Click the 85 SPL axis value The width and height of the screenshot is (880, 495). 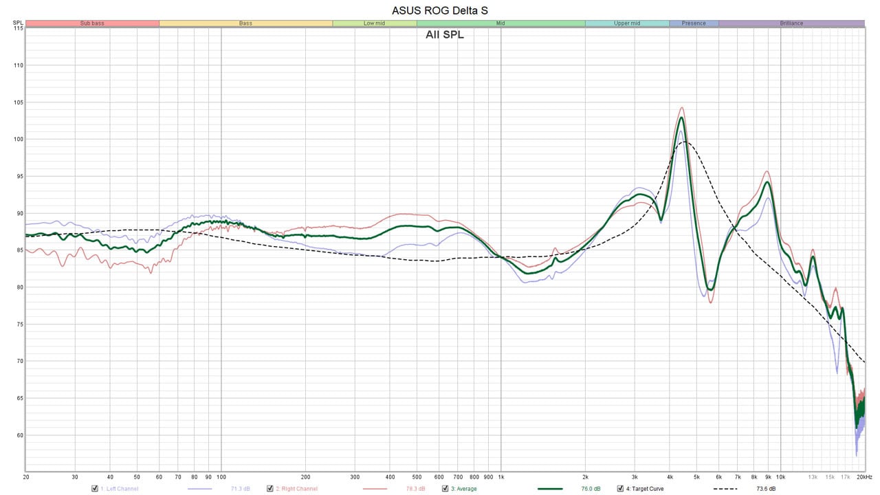(x=21, y=250)
